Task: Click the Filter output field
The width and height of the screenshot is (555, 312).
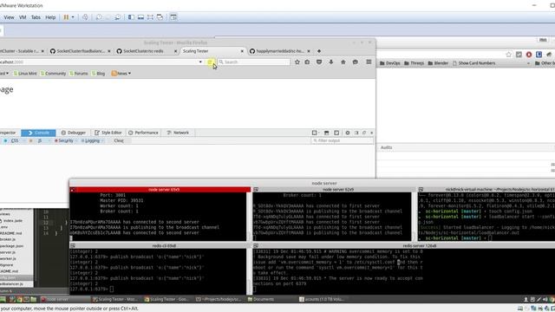Action: (342, 140)
